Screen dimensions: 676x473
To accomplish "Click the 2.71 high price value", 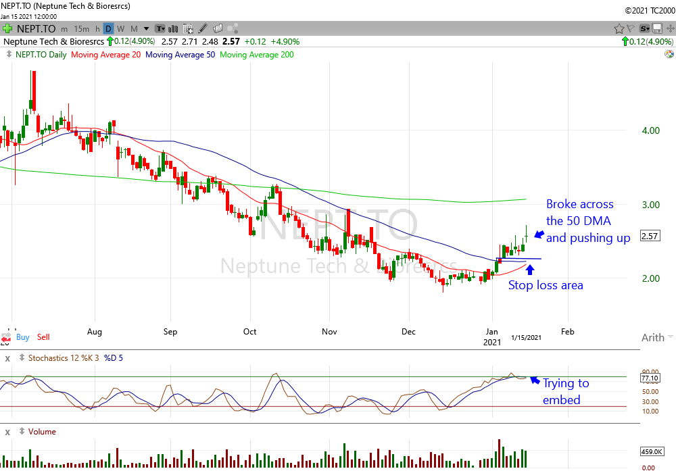I will (x=189, y=42).
